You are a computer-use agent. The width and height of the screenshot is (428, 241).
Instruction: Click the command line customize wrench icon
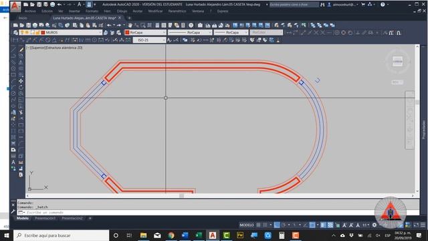click(x=13, y=212)
